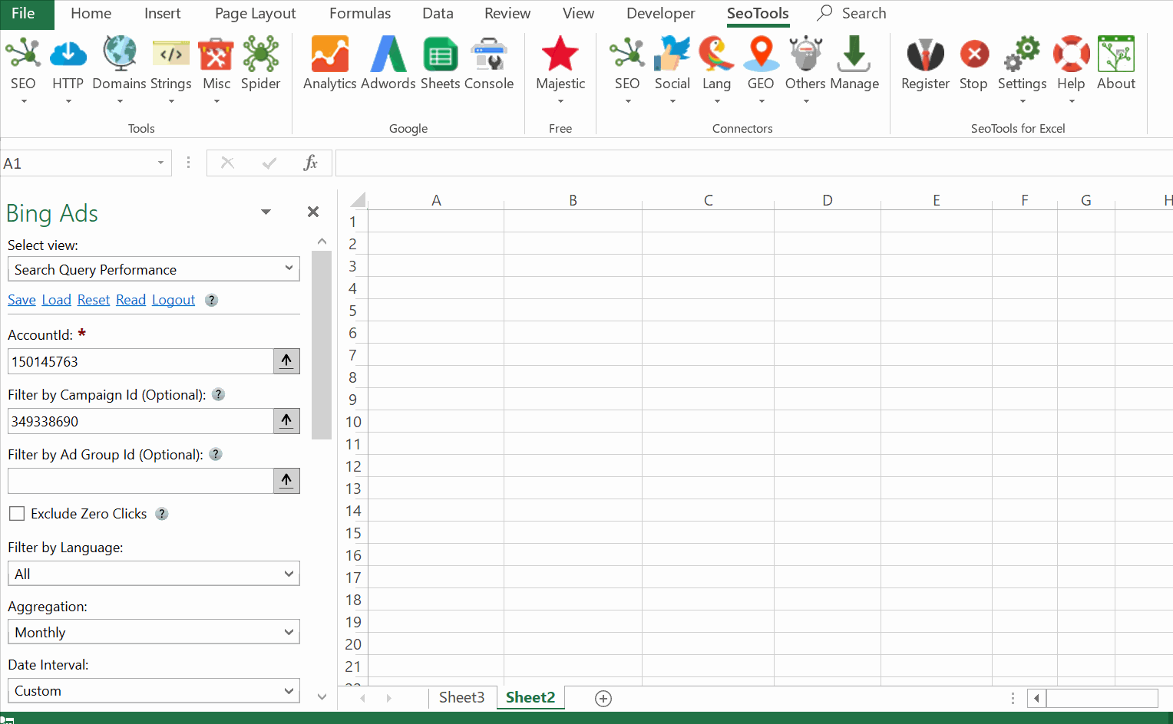Open the Google Search Console connector
This screenshot has width=1173, height=724.
tap(488, 54)
